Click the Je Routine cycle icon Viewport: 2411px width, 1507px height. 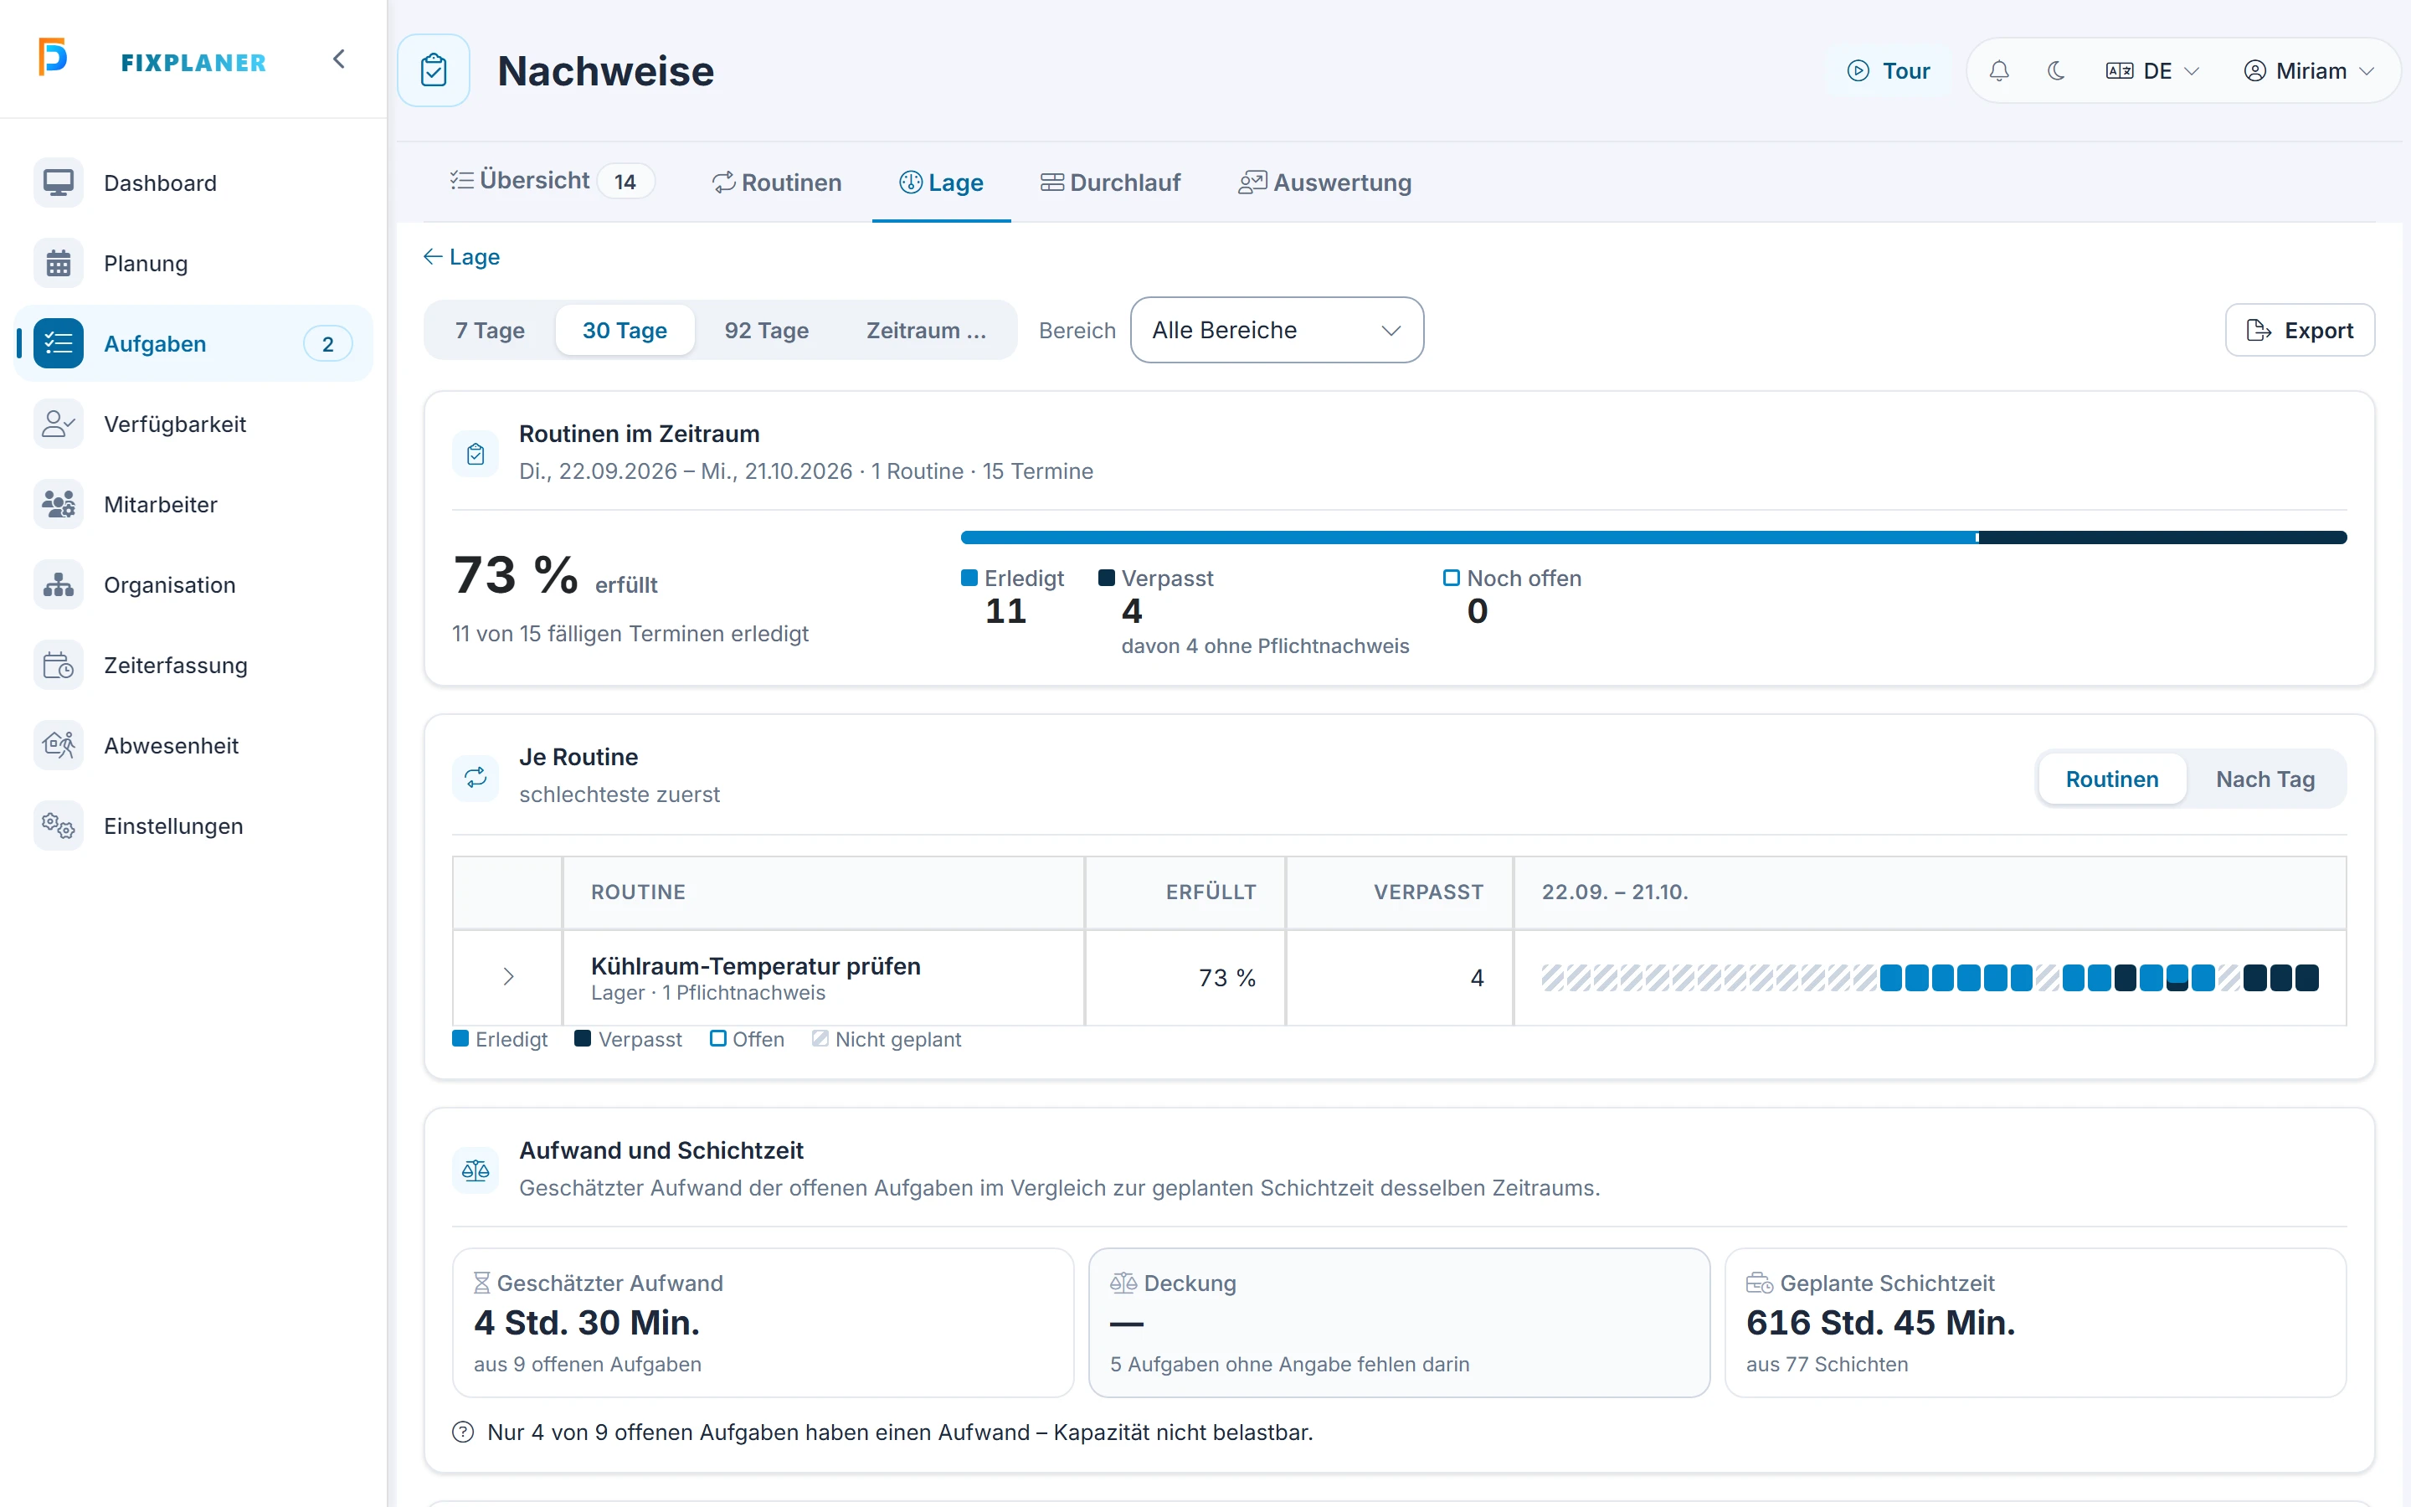tap(476, 776)
